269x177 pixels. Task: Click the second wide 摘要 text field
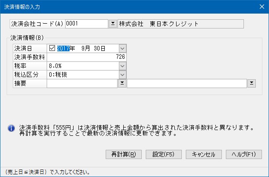pyautogui.click(x=187, y=83)
